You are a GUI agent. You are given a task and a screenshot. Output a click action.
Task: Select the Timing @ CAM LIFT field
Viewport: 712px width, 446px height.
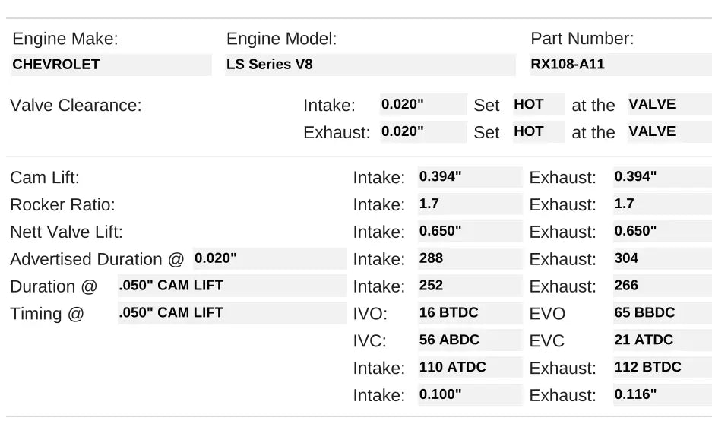coord(231,313)
